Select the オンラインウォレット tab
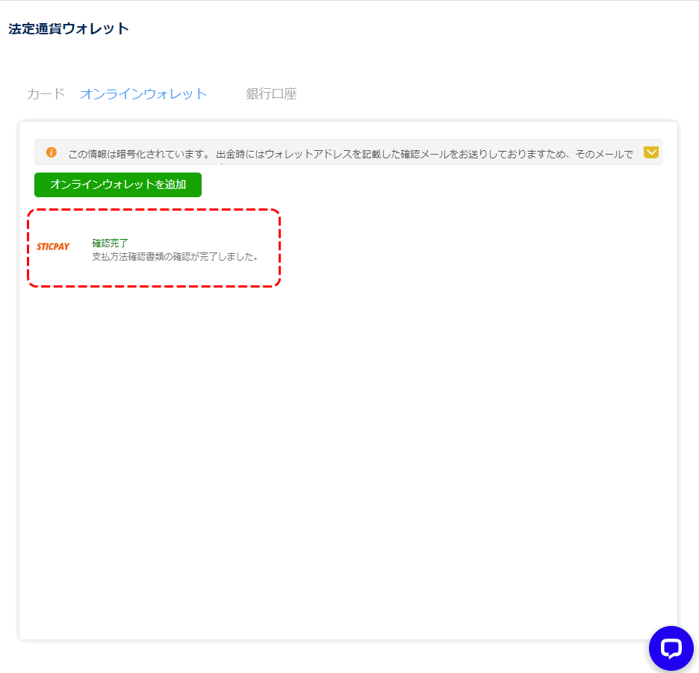The width and height of the screenshot is (699, 673). pyautogui.click(x=143, y=93)
